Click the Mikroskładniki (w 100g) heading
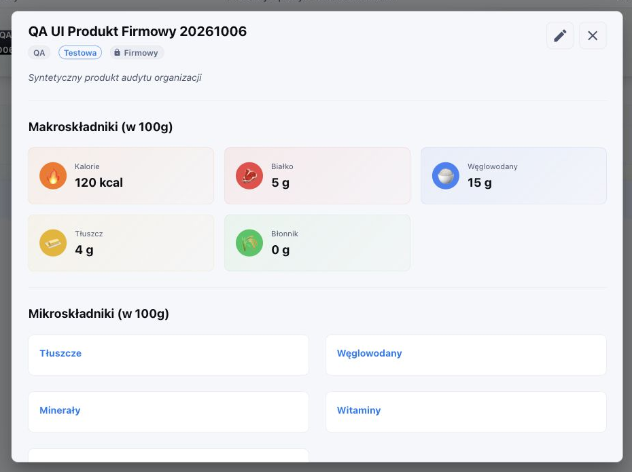 tap(99, 313)
